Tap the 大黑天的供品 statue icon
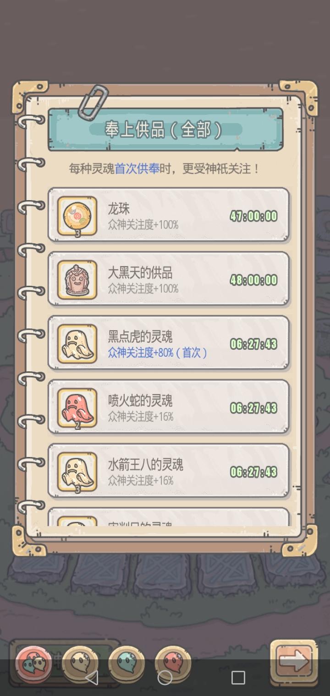 (x=77, y=280)
